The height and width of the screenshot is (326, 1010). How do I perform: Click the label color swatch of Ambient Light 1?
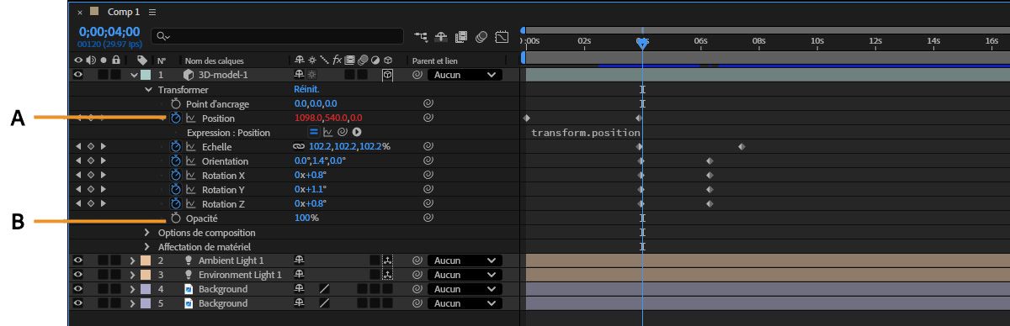(145, 260)
